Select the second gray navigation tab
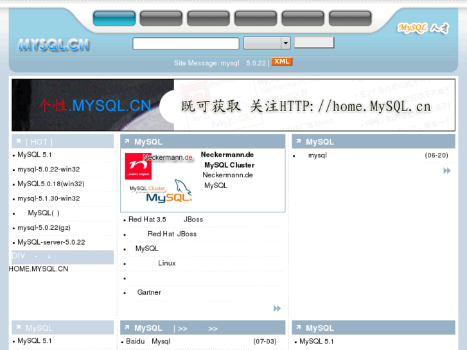The width and height of the screenshot is (467, 350). pos(161,18)
